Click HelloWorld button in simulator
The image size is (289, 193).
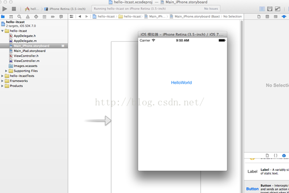click(x=182, y=82)
